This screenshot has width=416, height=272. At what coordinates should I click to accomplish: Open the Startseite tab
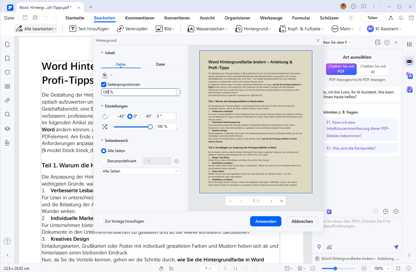pyautogui.click(x=75, y=18)
